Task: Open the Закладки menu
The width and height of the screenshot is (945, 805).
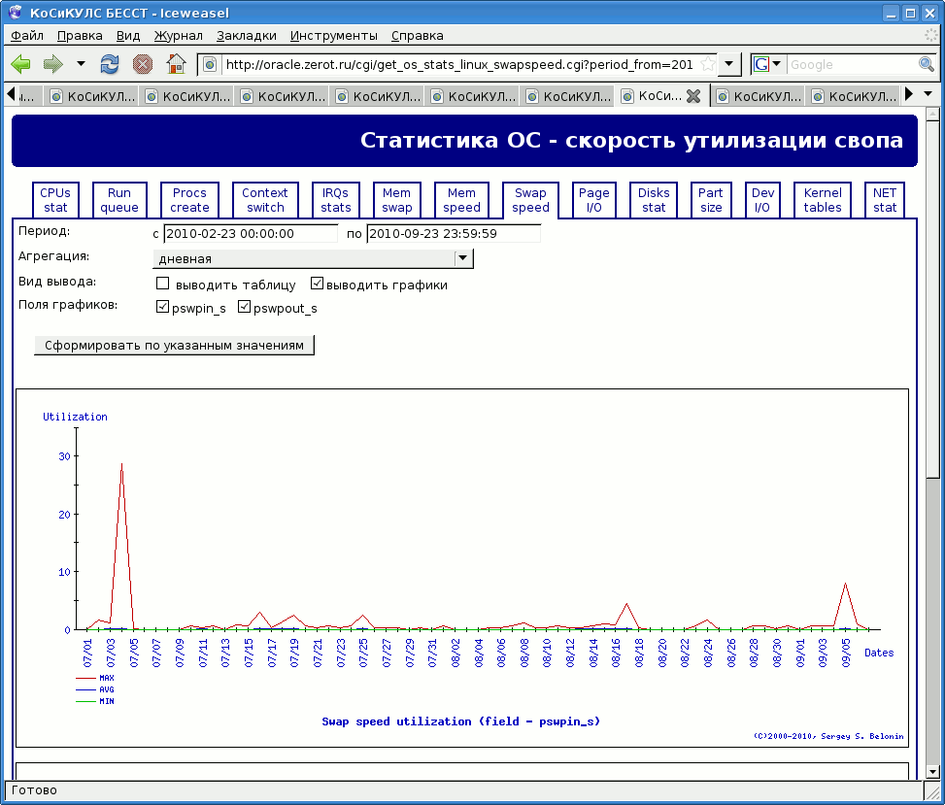Action: point(247,36)
